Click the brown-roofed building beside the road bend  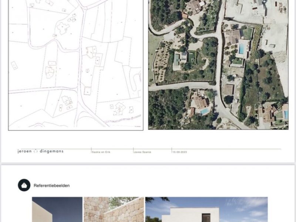click(229, 90)
